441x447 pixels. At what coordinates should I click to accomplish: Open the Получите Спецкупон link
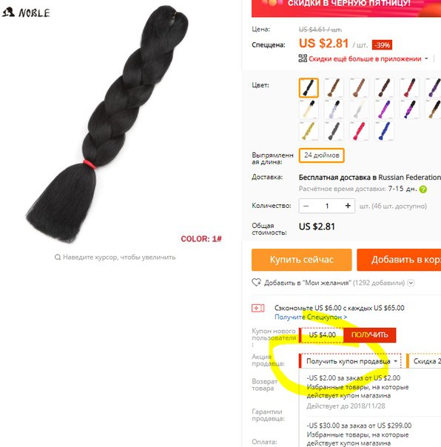click(x=311, y=317)
